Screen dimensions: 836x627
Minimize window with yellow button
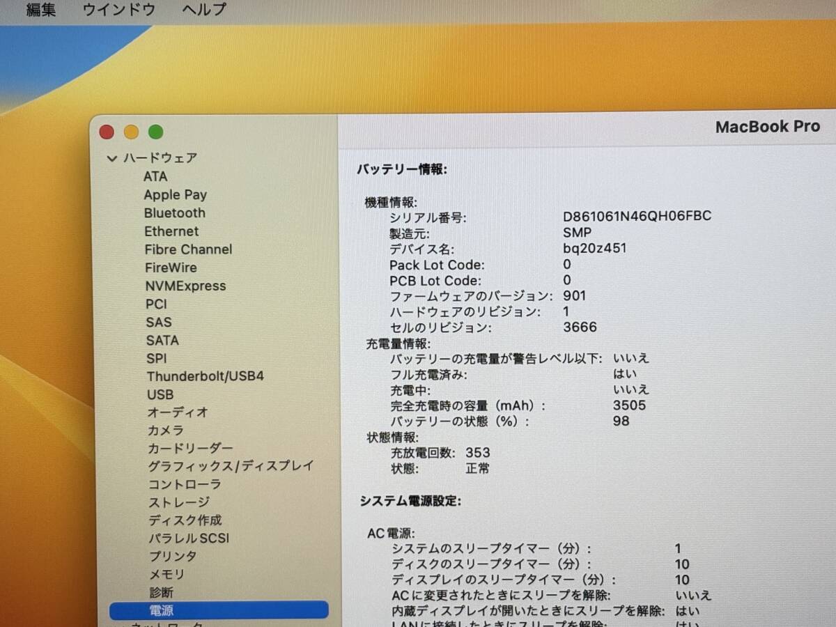coord(131,132)
